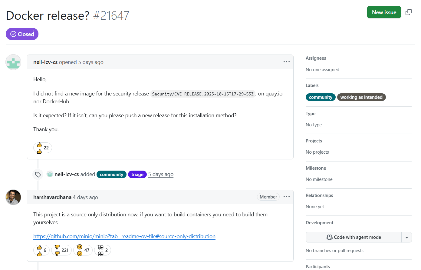The width and height of the screenshot is (421, 270).
Task: Toggle the thumbs up reaction on the first post
Action: click(x=42, y=148)
